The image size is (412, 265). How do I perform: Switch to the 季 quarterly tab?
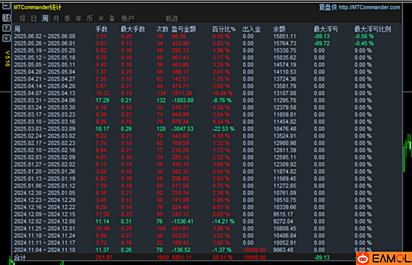pos(67,18)
